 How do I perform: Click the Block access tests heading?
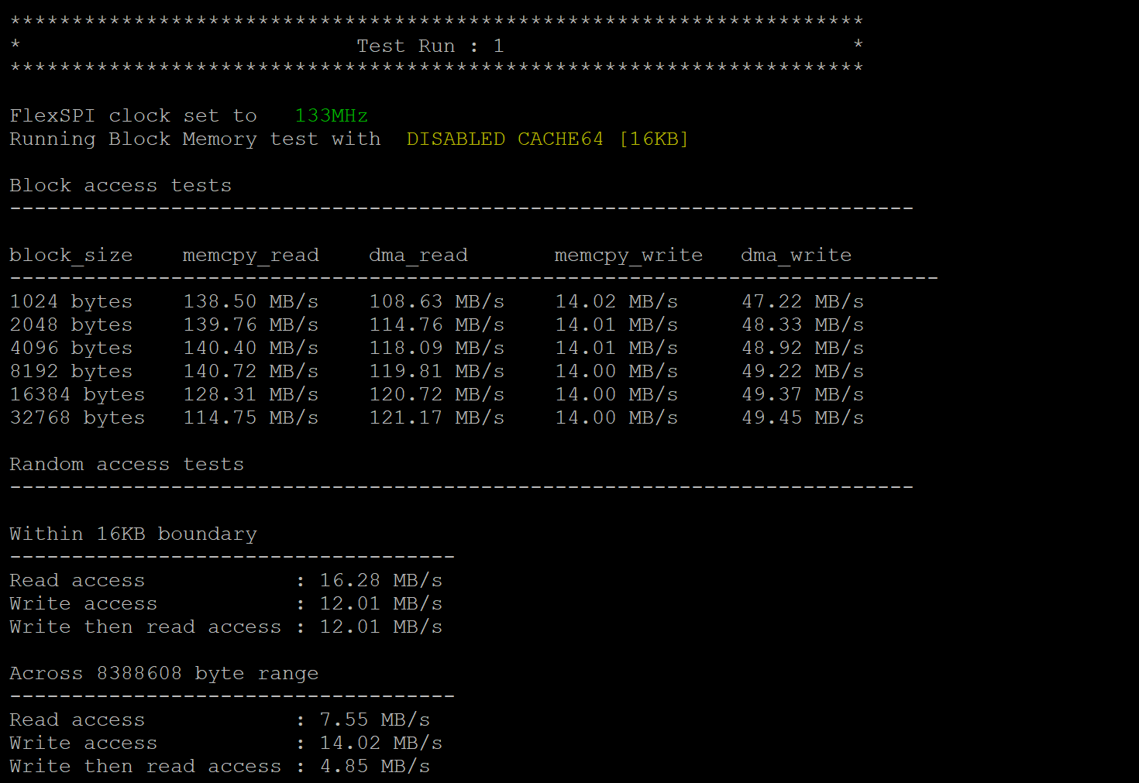[120, 184]
